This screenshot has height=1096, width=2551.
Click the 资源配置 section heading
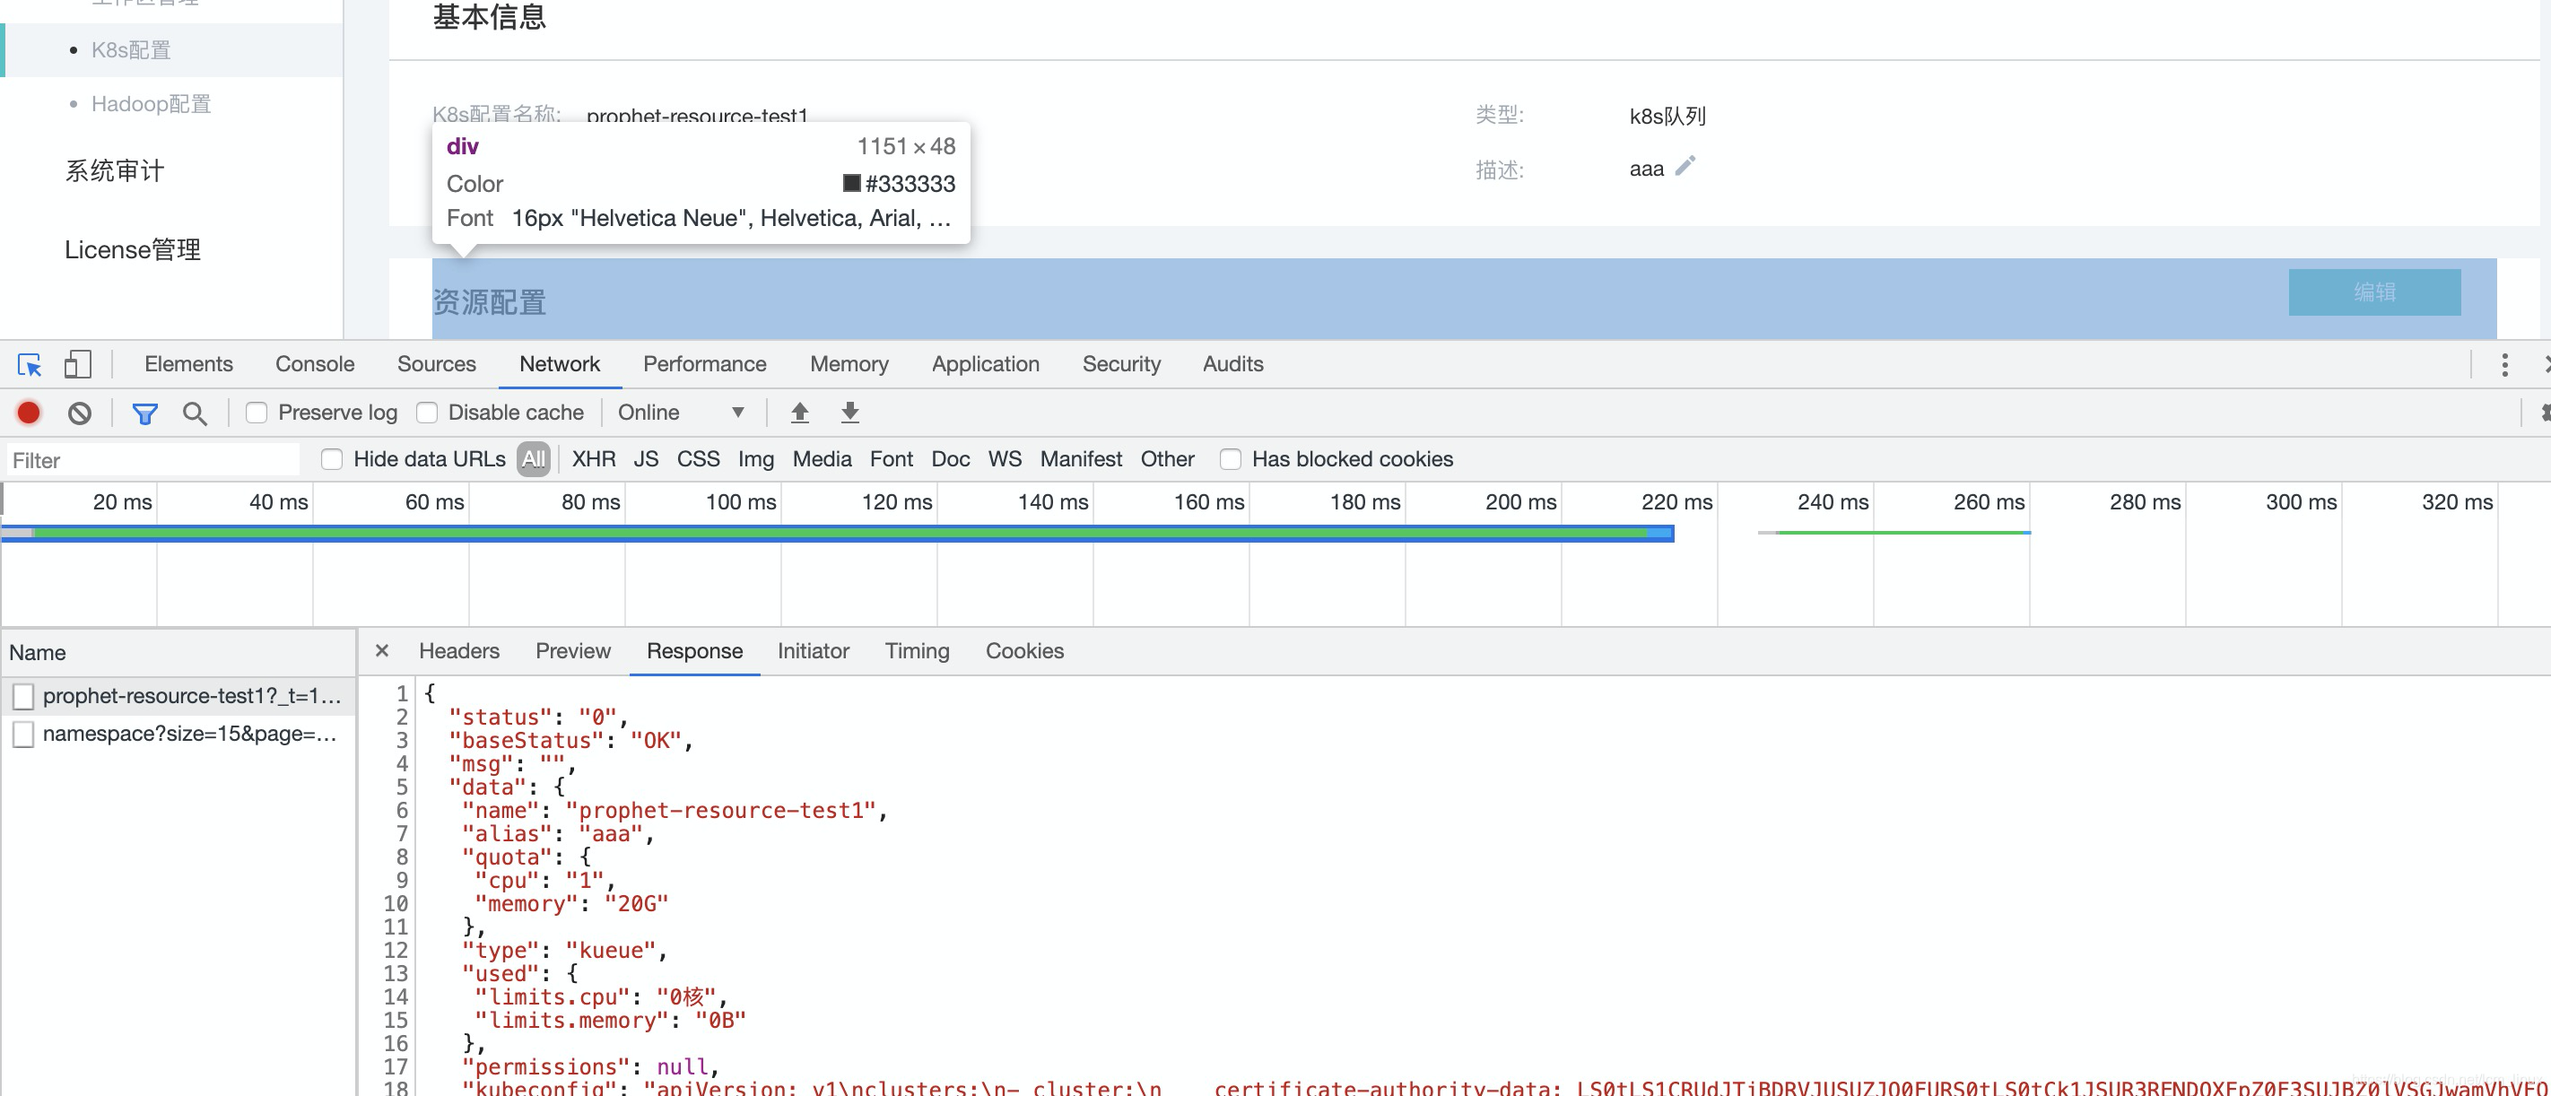click(489, 302)
